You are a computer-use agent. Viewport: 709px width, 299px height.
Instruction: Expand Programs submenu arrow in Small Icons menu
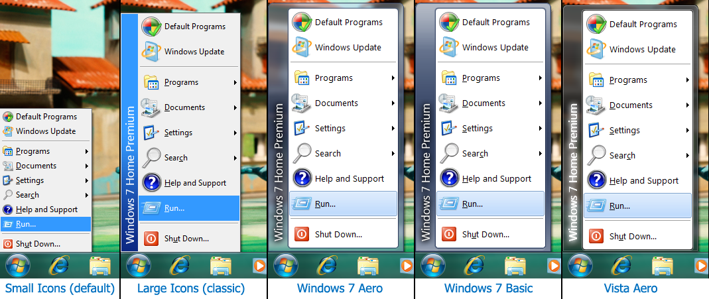click(86, 151)
